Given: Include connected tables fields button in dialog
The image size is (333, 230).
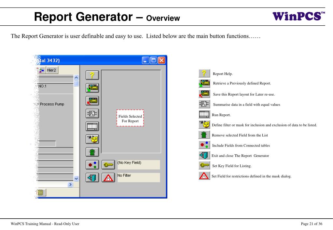Looking at the screenshot, I should (x=92, y=165).
